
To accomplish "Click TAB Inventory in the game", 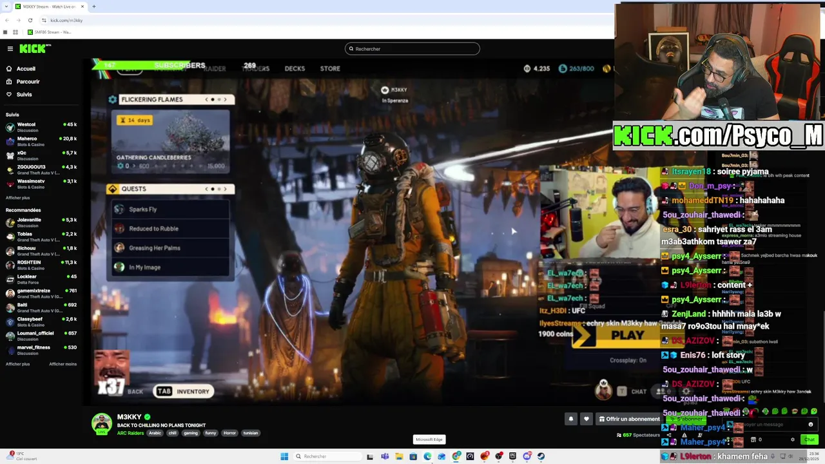I will coord(184,391).
